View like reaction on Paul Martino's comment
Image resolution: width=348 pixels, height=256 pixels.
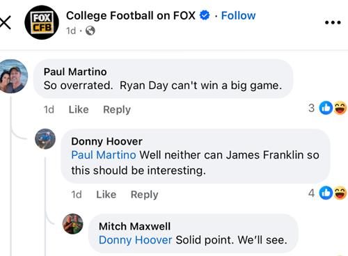(326, 108)
